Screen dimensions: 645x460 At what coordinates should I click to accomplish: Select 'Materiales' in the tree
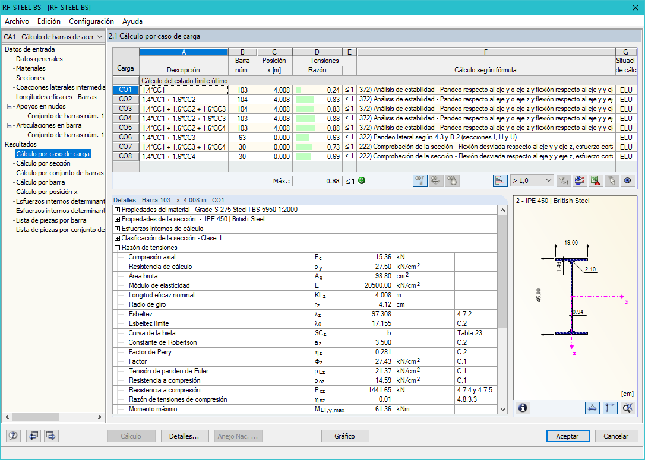(x=31, y=68)
